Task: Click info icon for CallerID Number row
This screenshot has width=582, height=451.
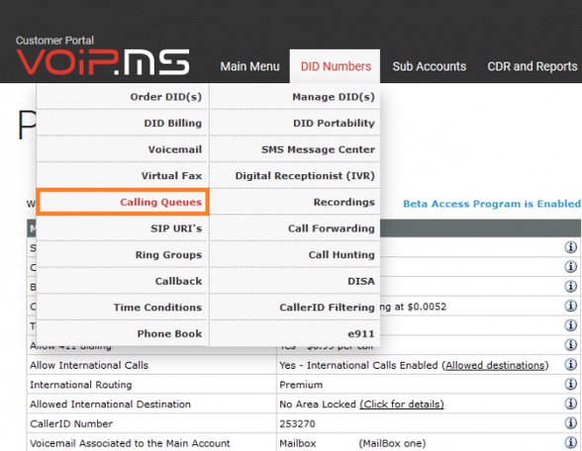Action: [570, 423]
